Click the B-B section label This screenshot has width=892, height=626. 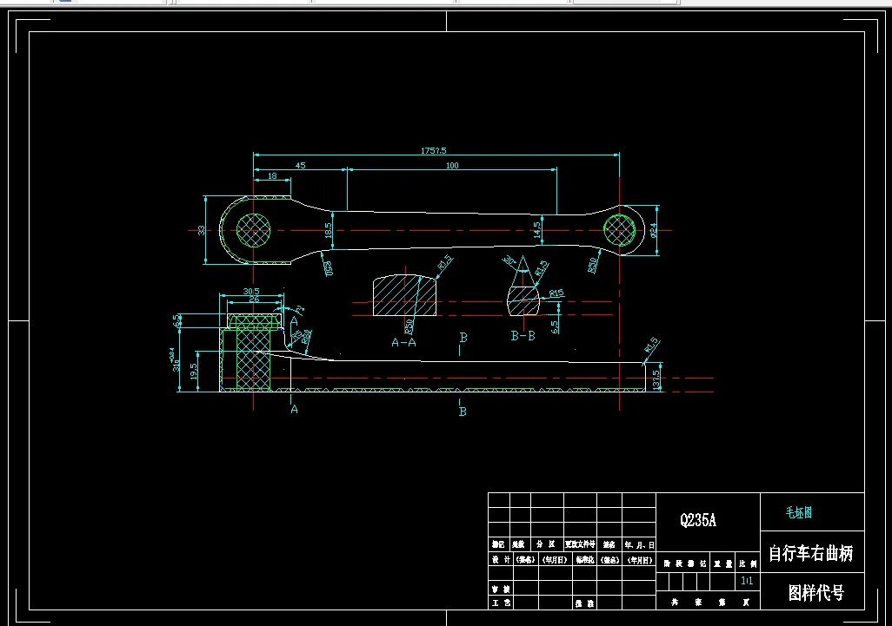pos(523,336)
